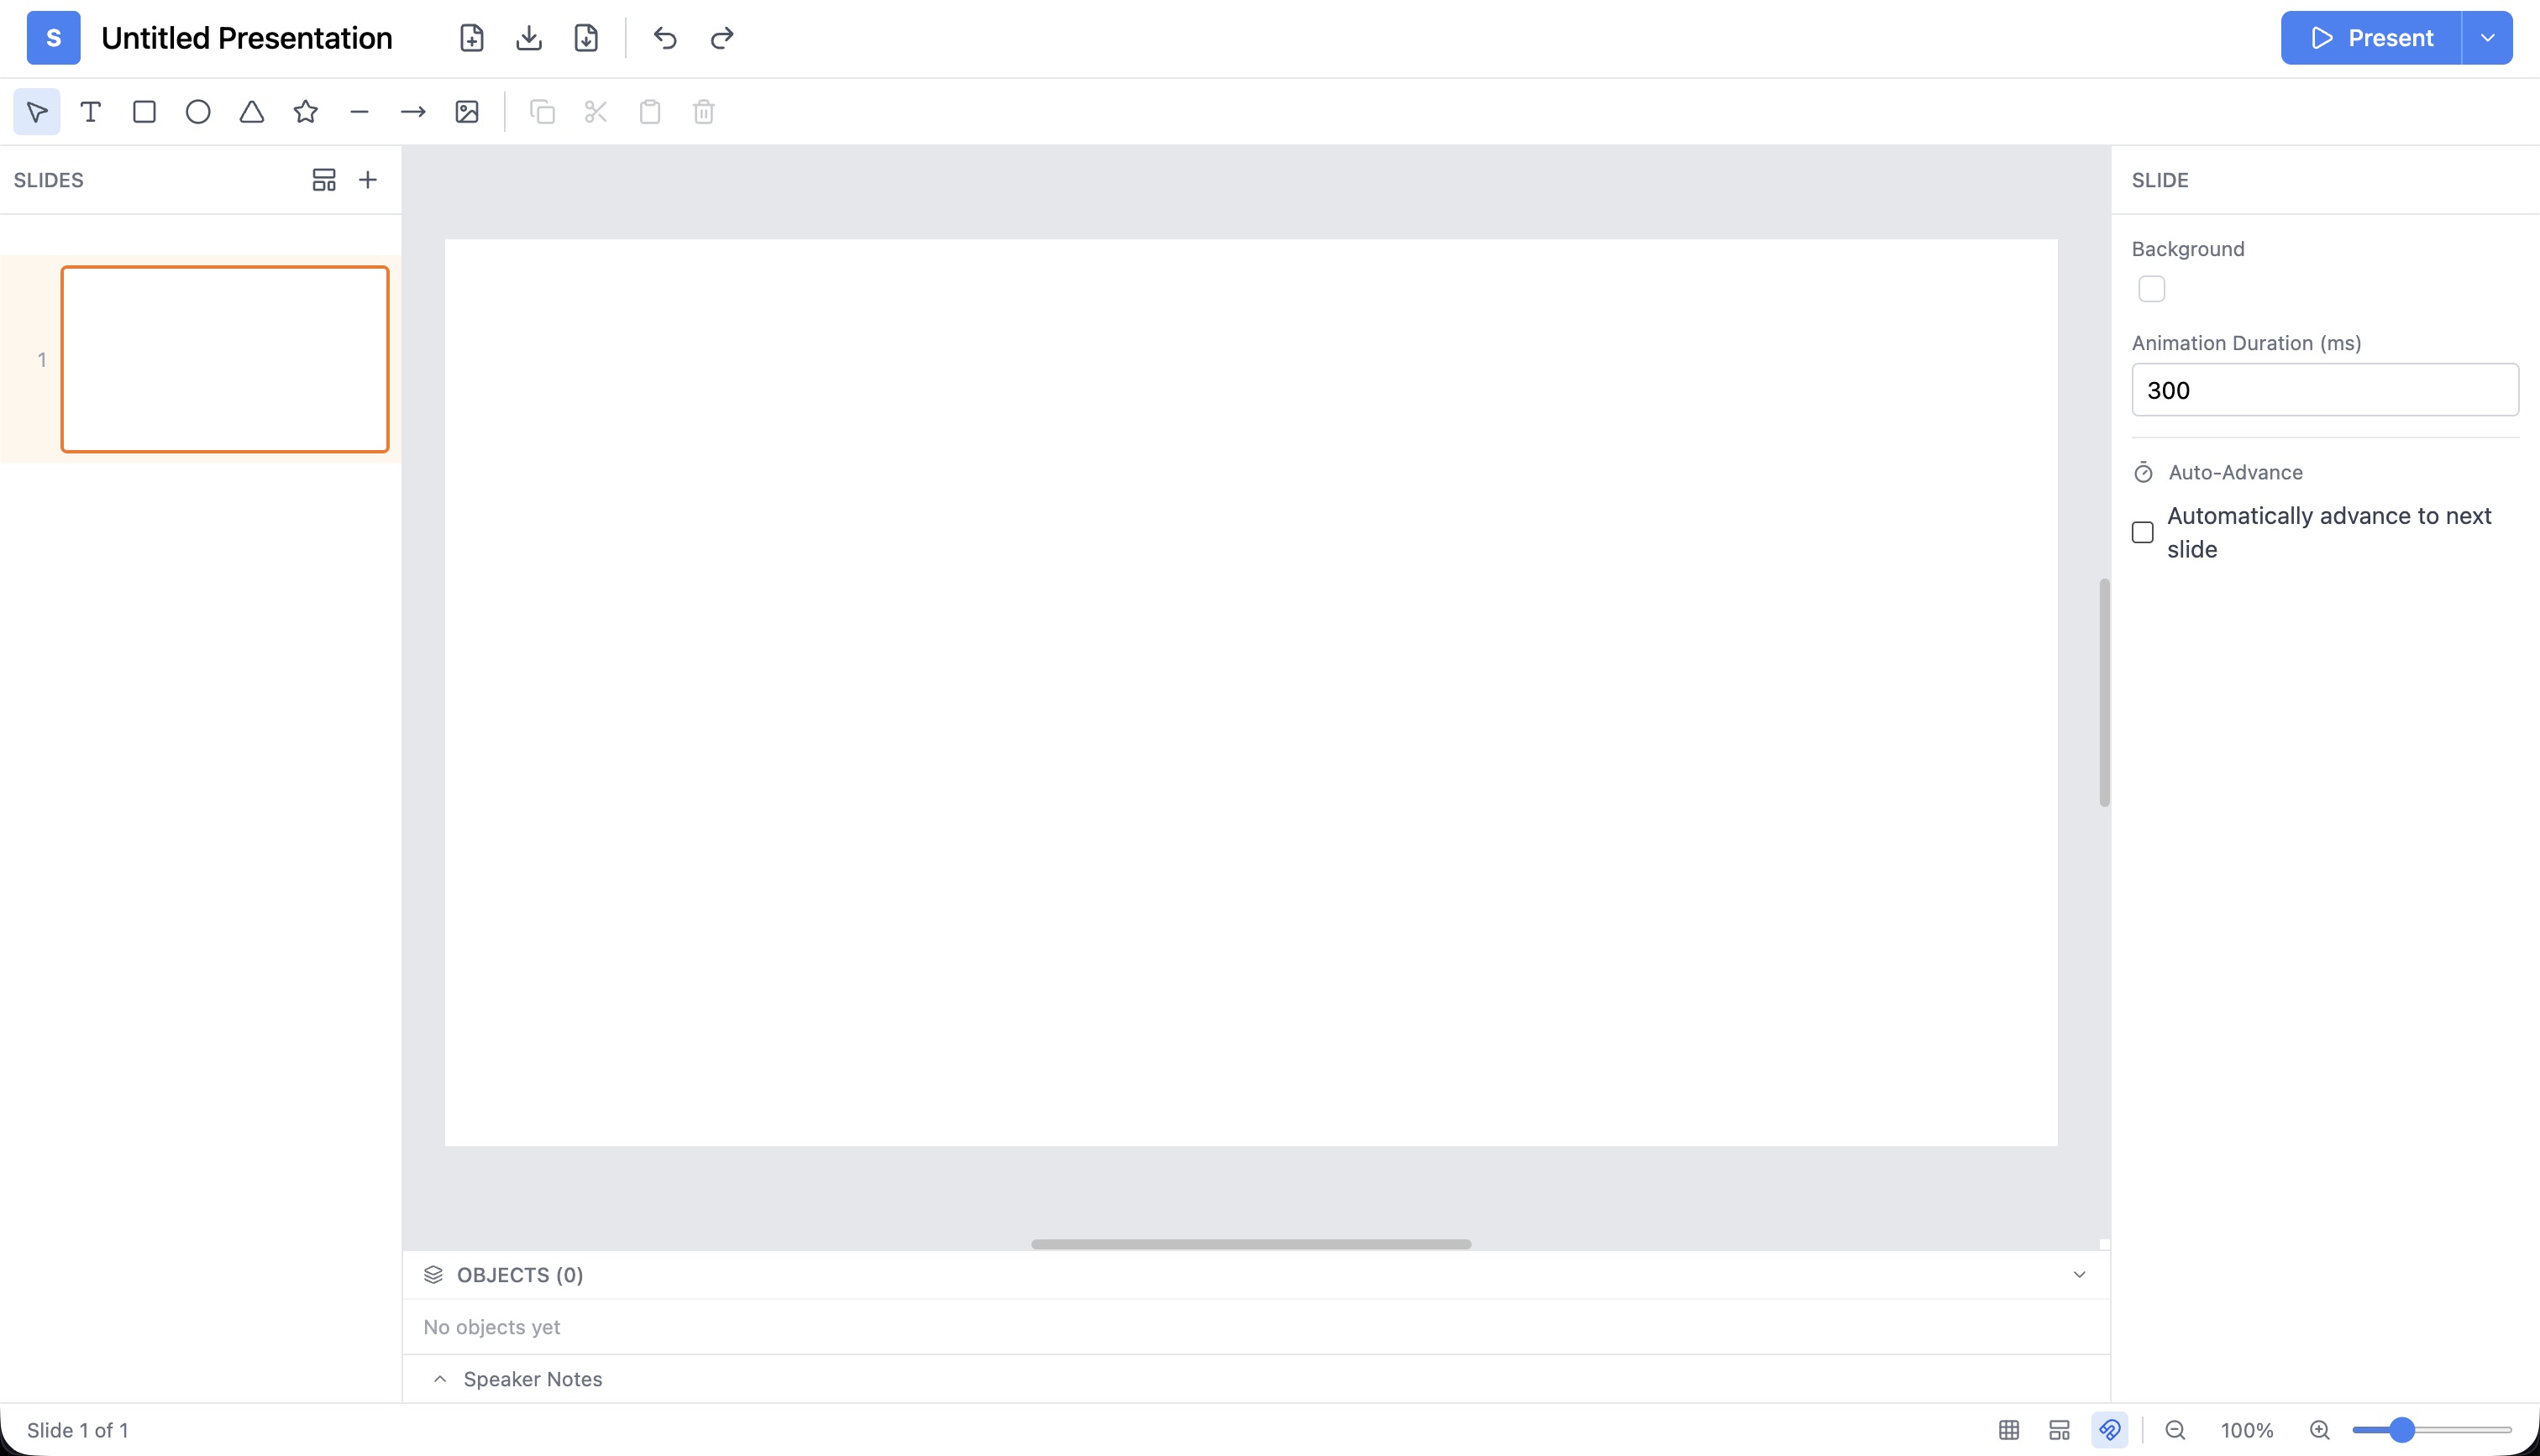Click the Auto-Advance section label
Image resolution: width=2540 pixels, height=1456 pixels.
pos(2235,472)
